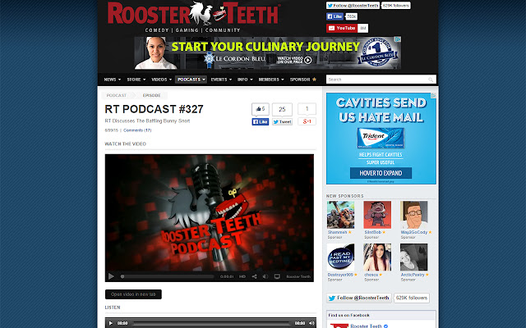Click the search magnifier icon
This screenshot has width=526, height=328.
(x=431, y=80)
